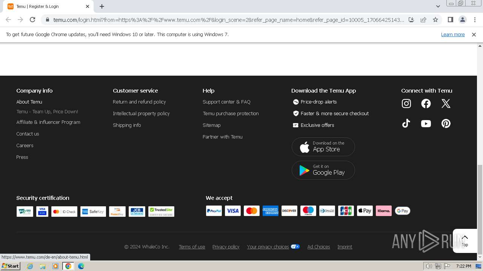Open Temu purchase protection link
Viewport: 483px width, 271px height.
pos(231,114)
